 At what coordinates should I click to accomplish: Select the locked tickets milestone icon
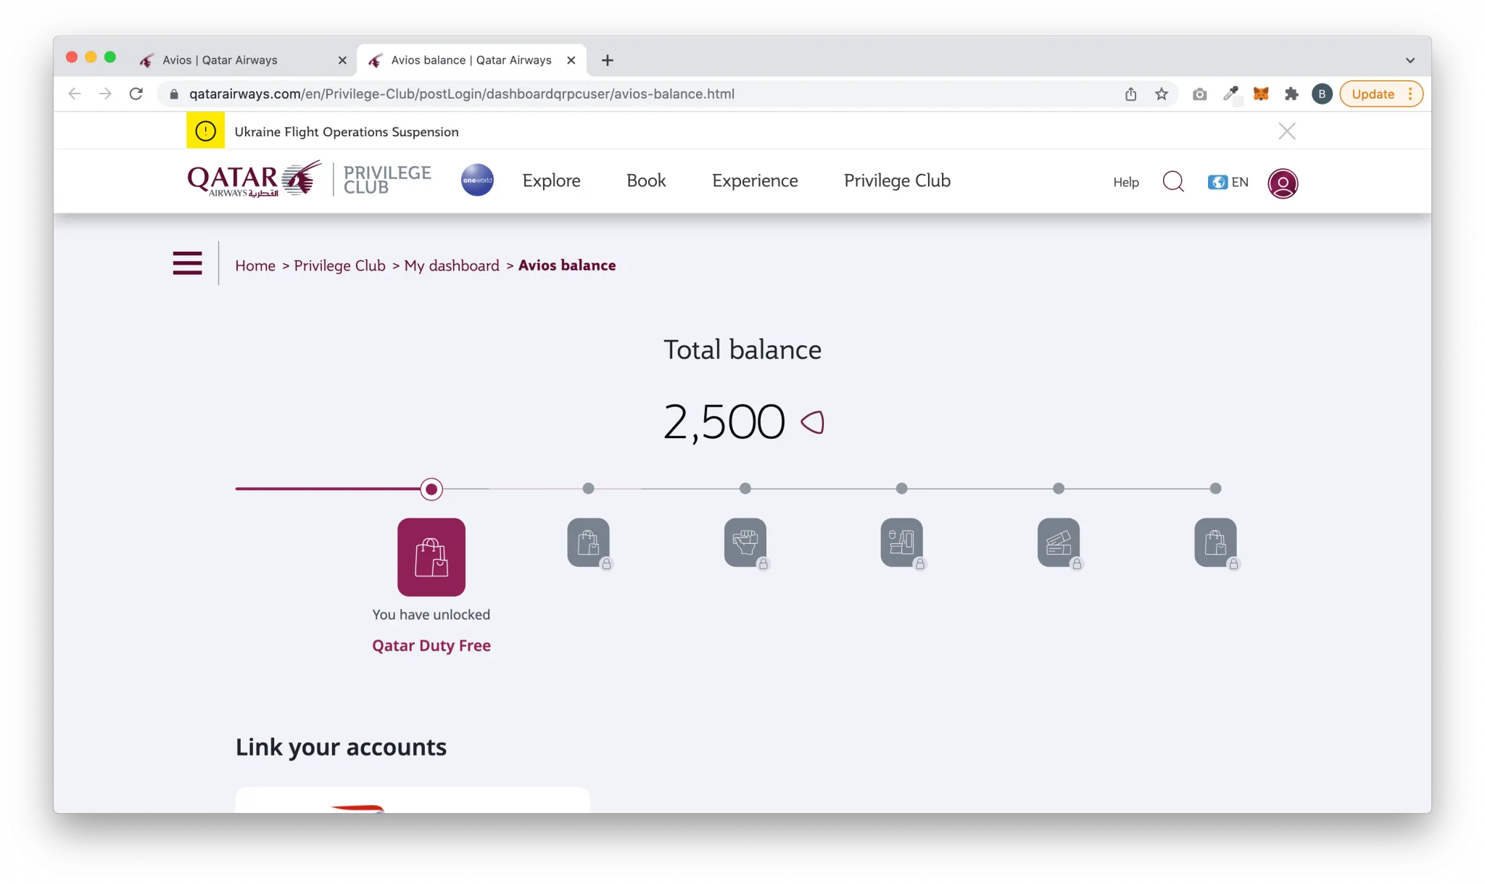pos(1058,543)
